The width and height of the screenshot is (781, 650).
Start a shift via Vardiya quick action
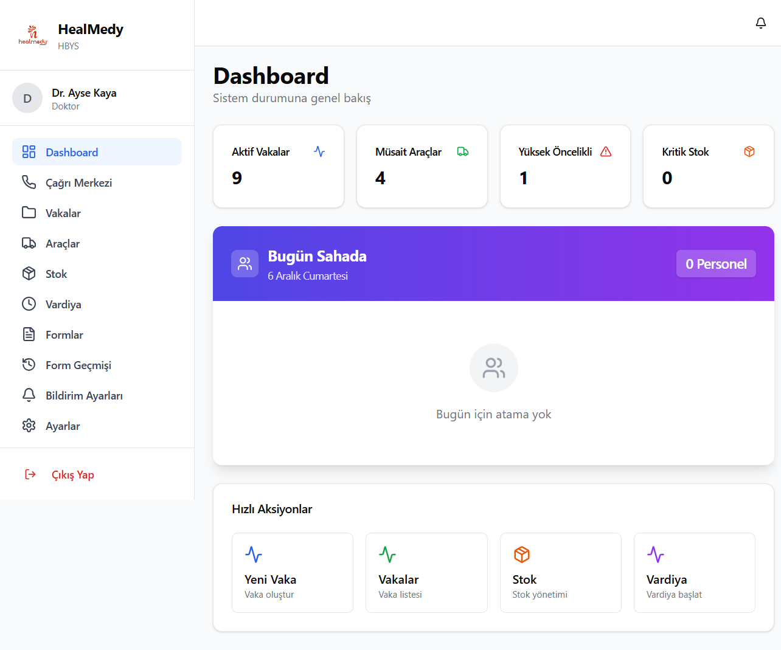[x=694, y=572]
